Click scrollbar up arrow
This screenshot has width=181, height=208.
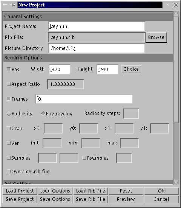coord(176,14)
